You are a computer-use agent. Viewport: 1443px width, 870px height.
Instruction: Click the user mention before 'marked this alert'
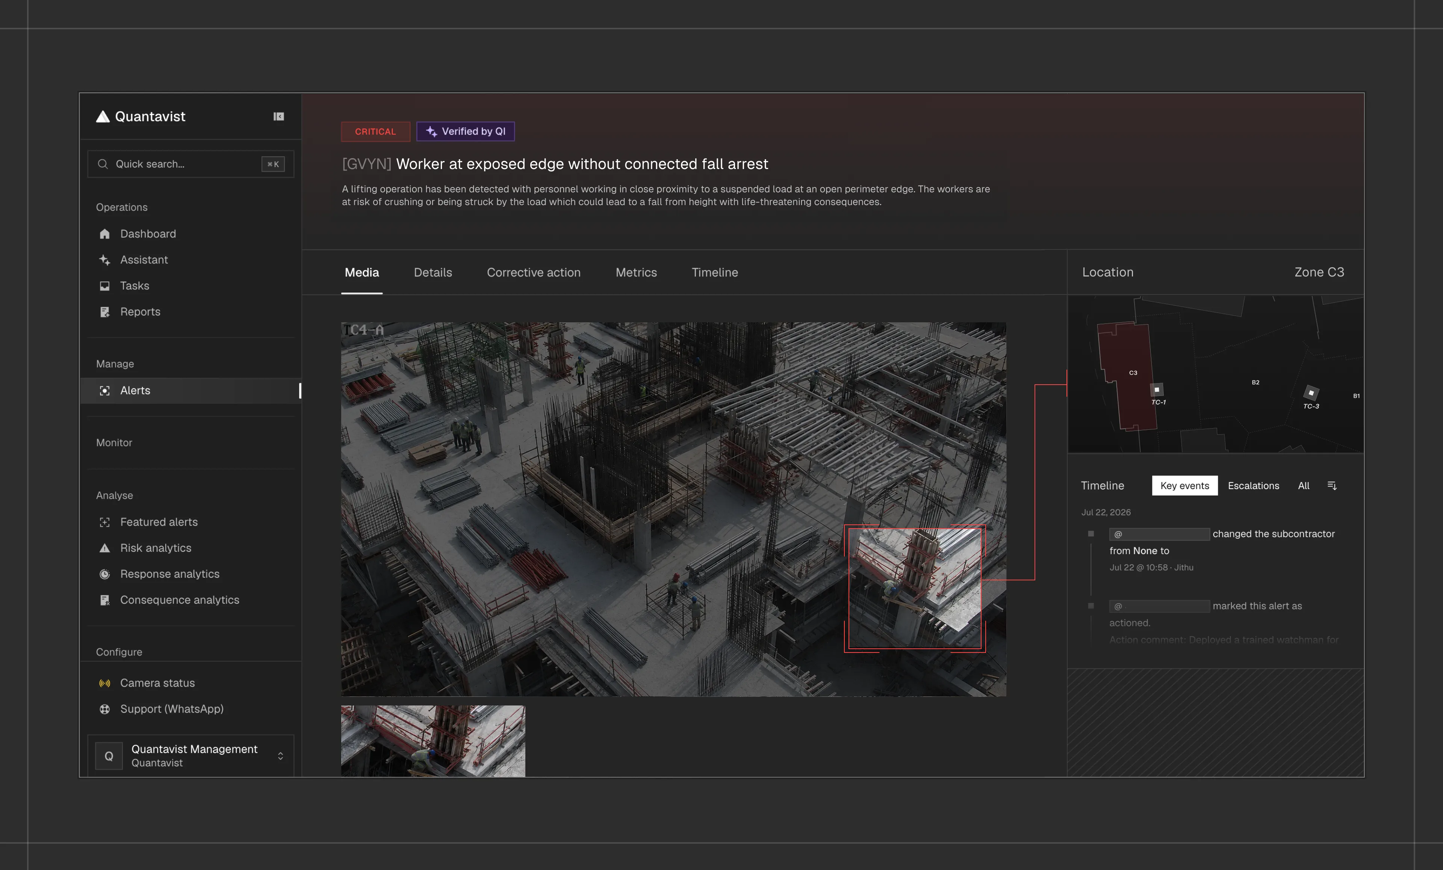click(1159, 606)
